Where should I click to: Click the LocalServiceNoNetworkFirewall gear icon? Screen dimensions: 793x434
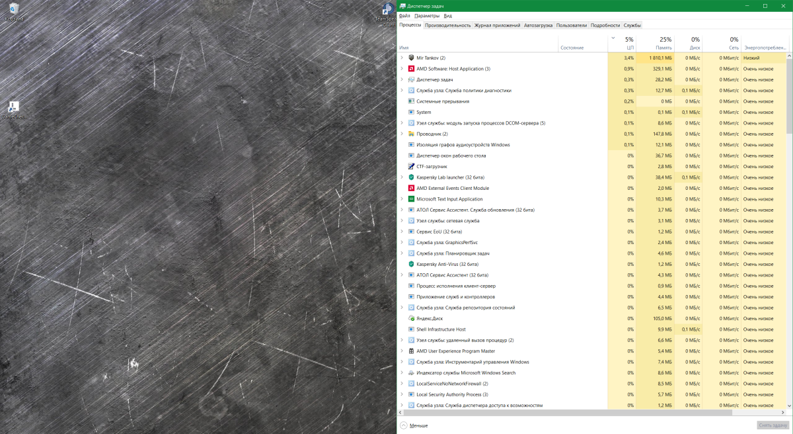click(x=411, y=384)
